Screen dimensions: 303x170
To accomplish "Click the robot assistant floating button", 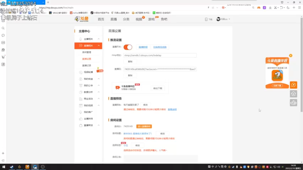I will [x=294, y=103].
